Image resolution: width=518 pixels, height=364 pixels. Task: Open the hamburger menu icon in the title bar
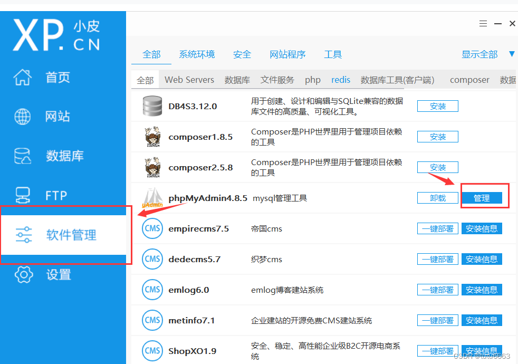483,23
